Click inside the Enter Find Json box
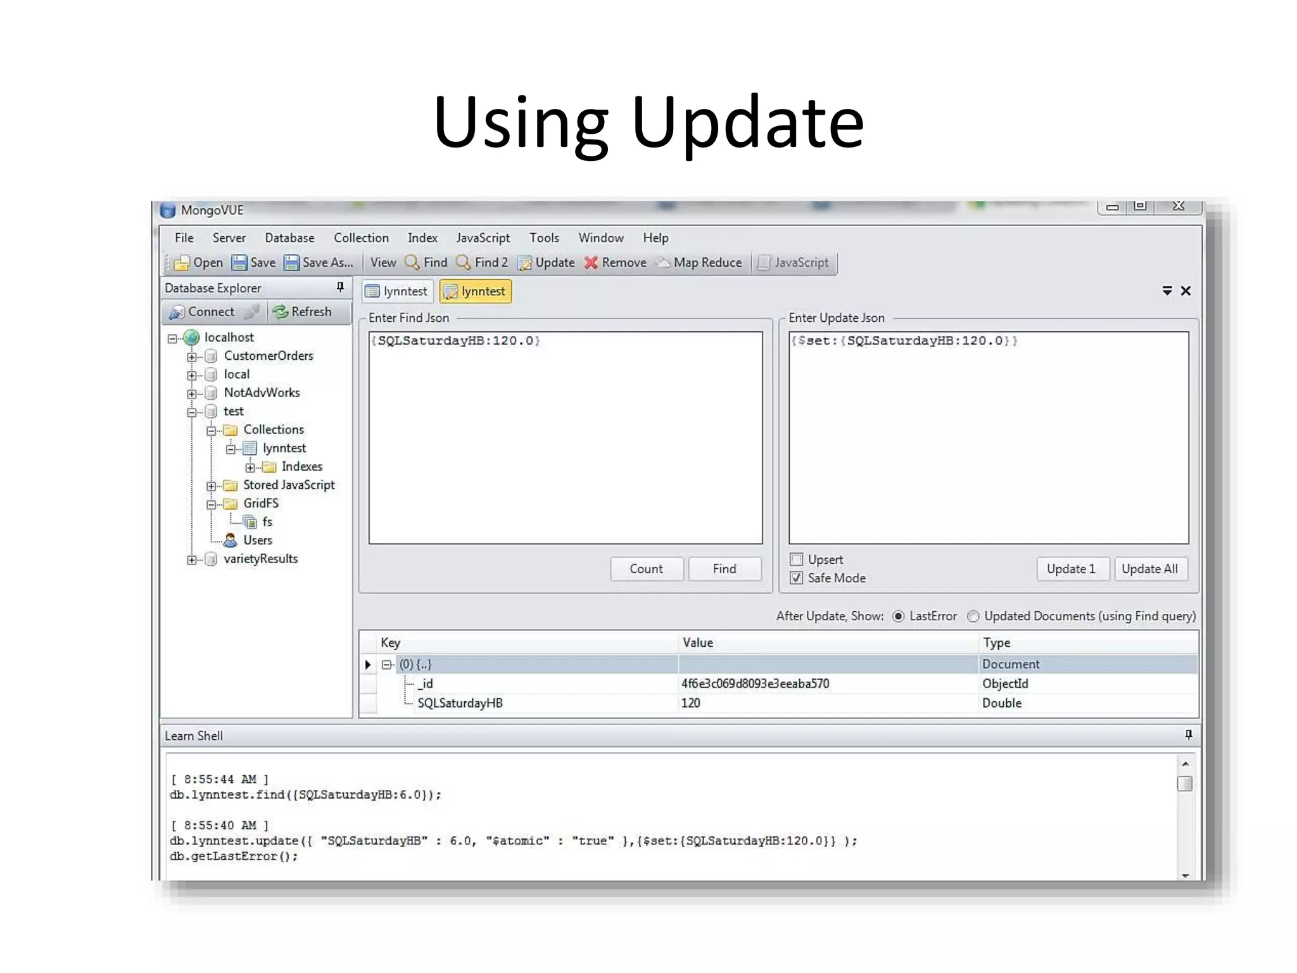The image size is (1297, 973). tap(566, 438)
